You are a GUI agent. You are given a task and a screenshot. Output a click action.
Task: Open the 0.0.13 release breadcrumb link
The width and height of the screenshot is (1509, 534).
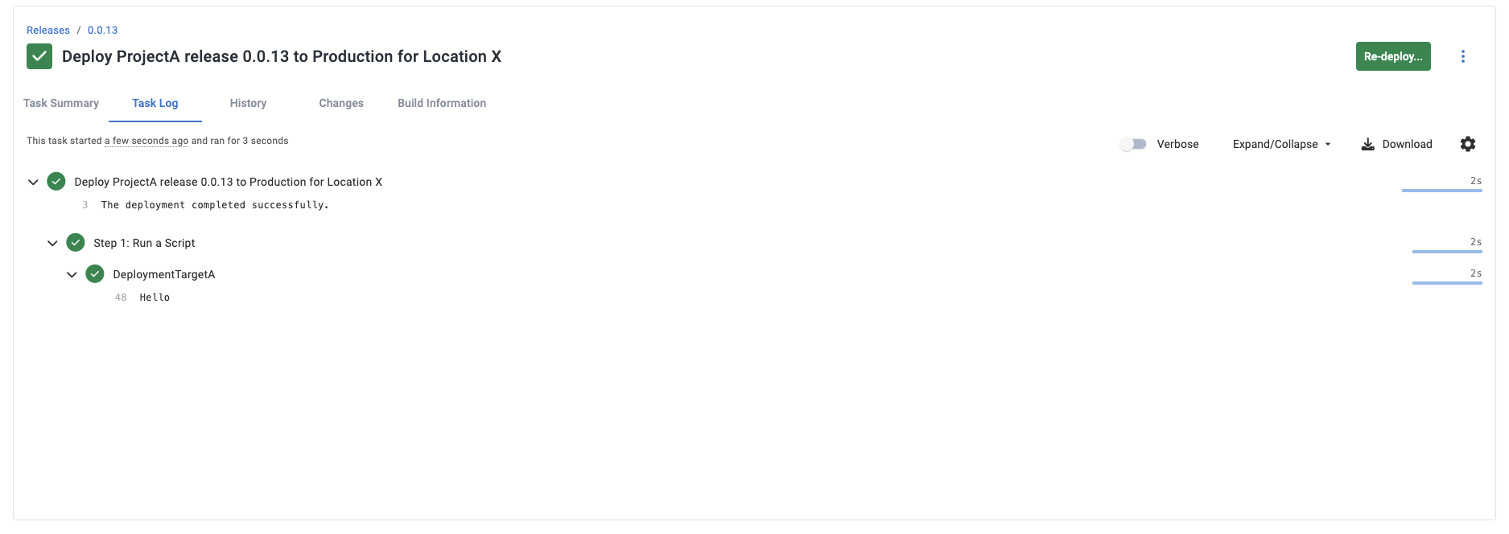(x=102, y=30)
